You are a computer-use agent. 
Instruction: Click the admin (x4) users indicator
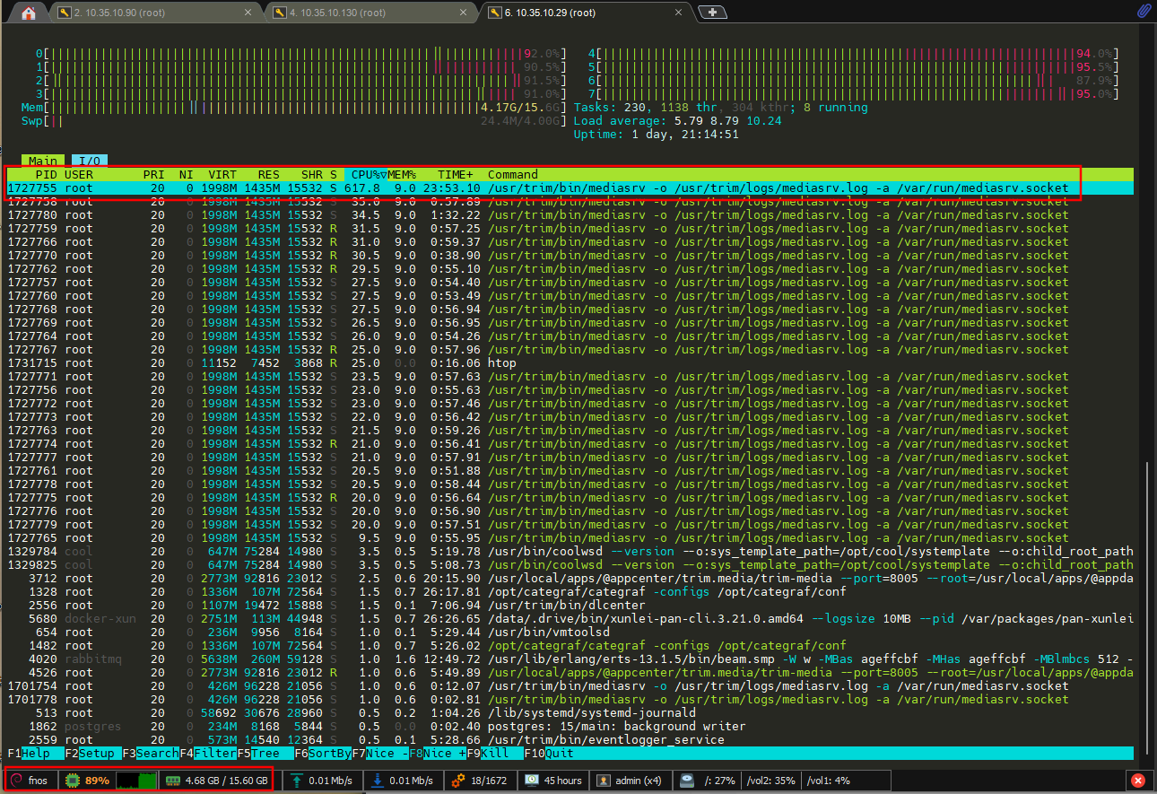click(x=605, y=781)
